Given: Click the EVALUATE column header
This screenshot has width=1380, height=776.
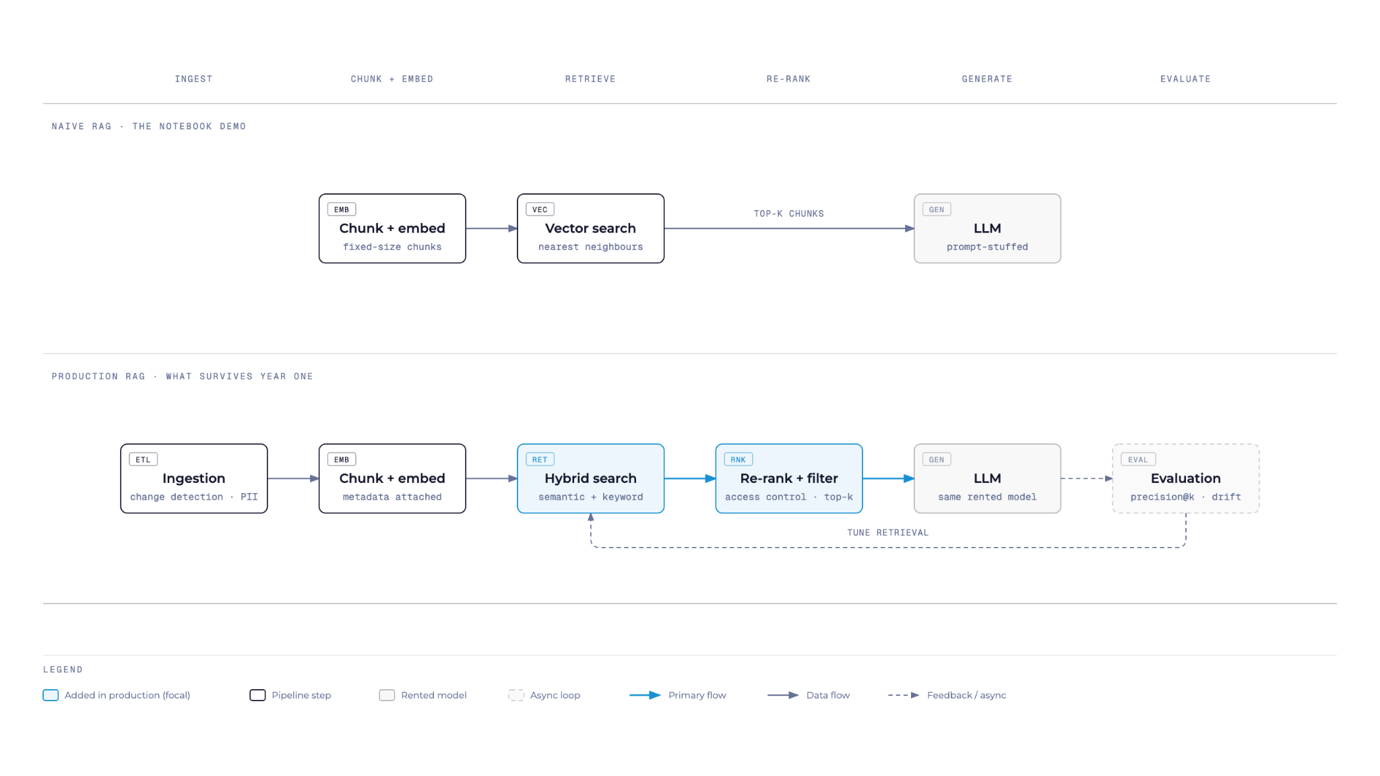Looking at the screenshot, I should [x=1185, y=79].
